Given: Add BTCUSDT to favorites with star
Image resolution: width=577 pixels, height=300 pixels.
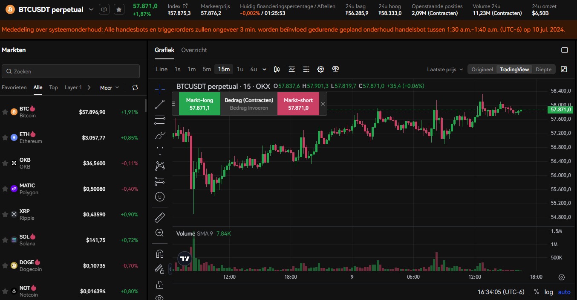Looking at the screenshot, I should click(x=119, y=9).
